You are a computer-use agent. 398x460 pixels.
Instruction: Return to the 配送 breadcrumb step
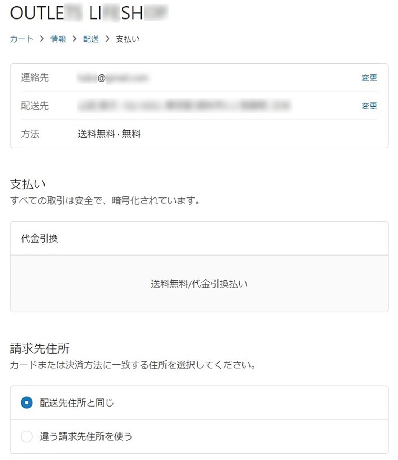click(91, 39)
